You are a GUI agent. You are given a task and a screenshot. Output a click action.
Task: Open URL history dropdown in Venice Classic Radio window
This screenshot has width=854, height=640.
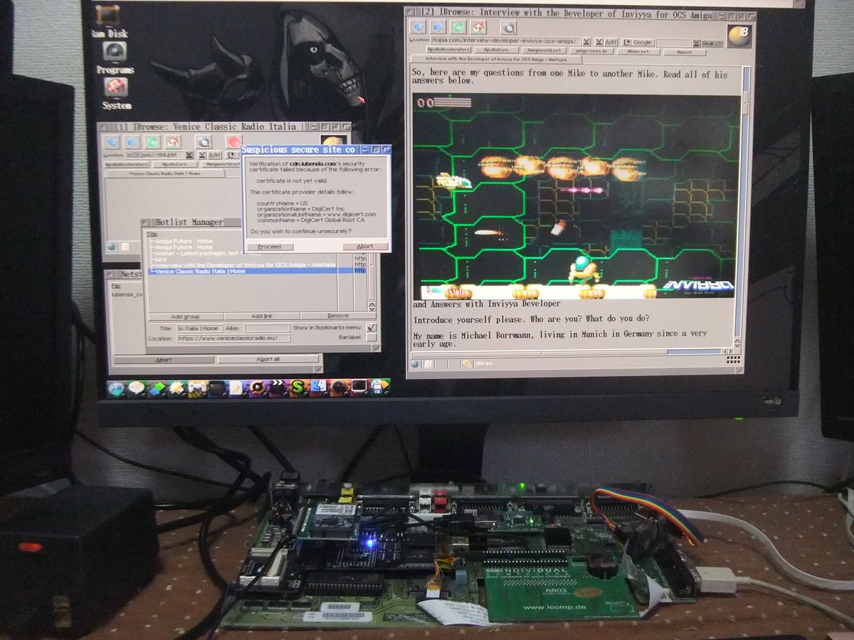click(x=190, y=154)
